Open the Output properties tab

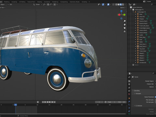click(x=129, y=84)
